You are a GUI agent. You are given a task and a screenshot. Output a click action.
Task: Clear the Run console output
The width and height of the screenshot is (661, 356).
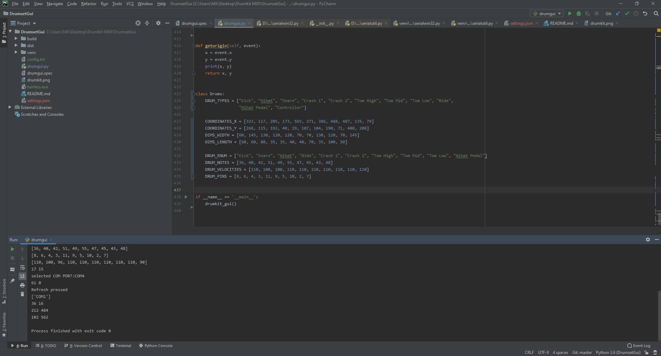(x=23, y=294)
